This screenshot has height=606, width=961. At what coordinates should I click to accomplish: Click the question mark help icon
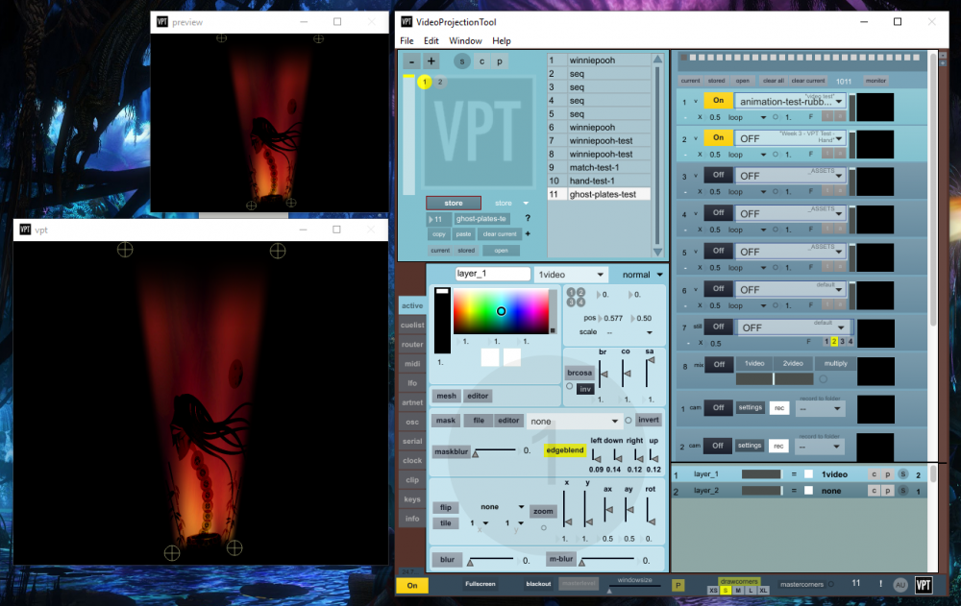tap(528, 219)
